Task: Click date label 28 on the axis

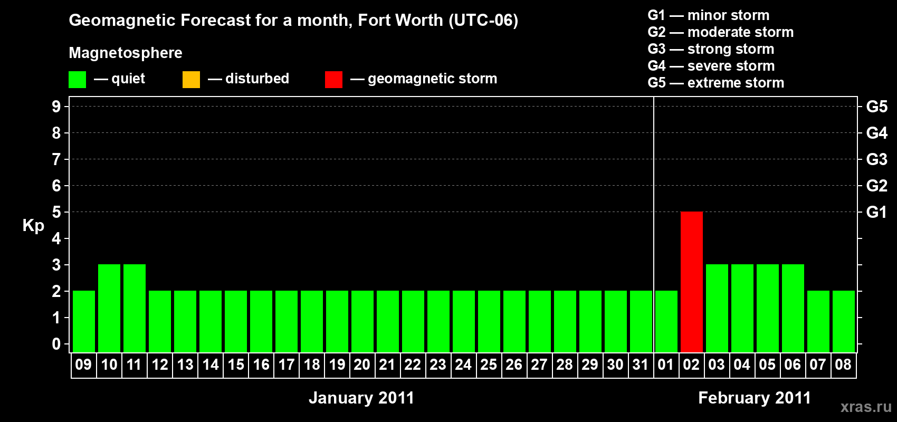Action: click(565, 365)
